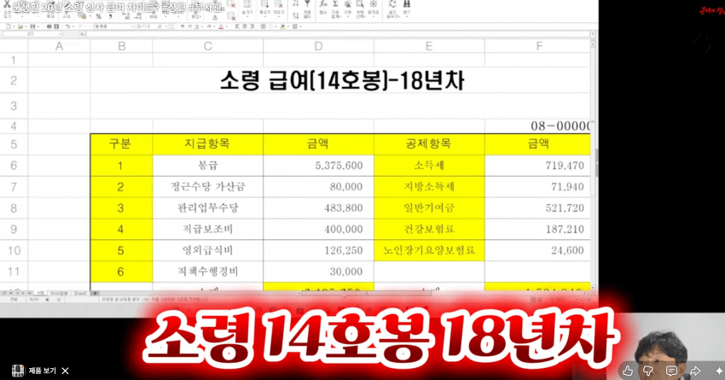Screen dimensions: 725x380
Task: Click the Save disk icon in toolbar
Action: click(x=32, y=26)
